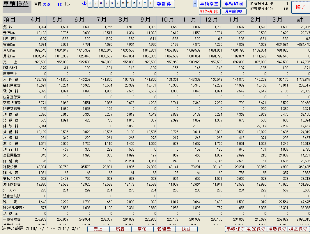Image resolution: width=310 pixels, height=234 pixels.
Task: Click the 勘定保守 button
Action: tap(256, 229)
